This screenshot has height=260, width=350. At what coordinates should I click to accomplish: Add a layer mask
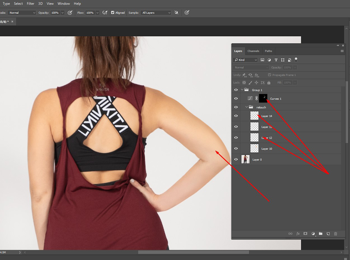(305, 234)
